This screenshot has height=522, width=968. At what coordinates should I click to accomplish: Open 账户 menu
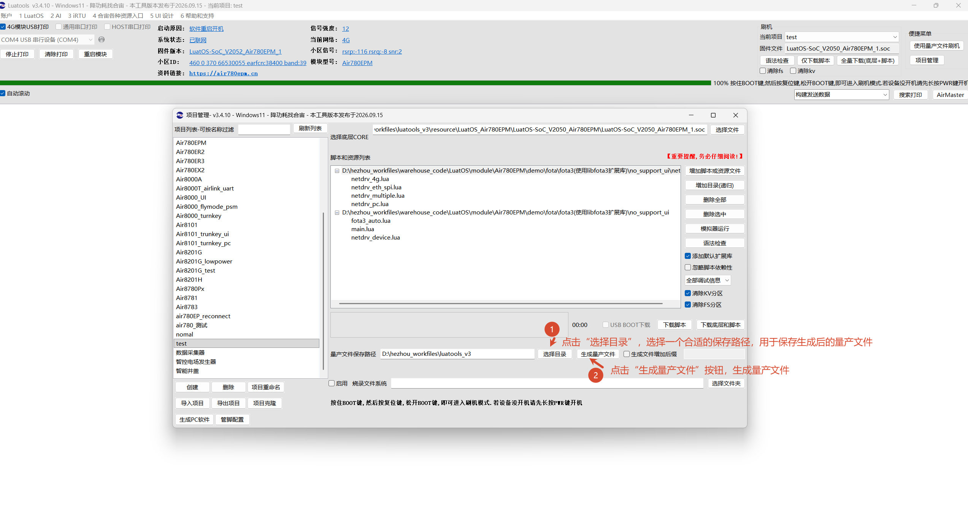click(6, 16)
